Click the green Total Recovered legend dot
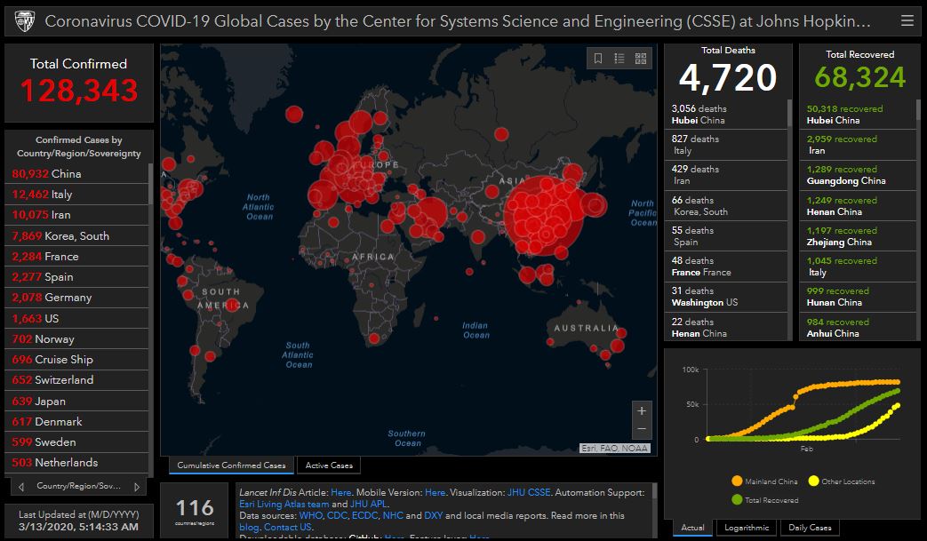Viewport: 927px width, 541px height. [737, 499]
